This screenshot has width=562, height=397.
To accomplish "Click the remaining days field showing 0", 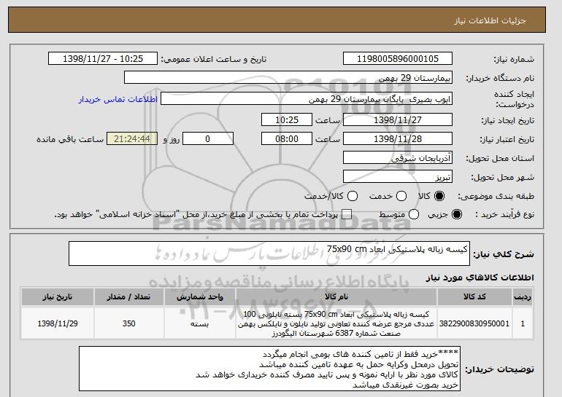I will [x=208, y=139].
